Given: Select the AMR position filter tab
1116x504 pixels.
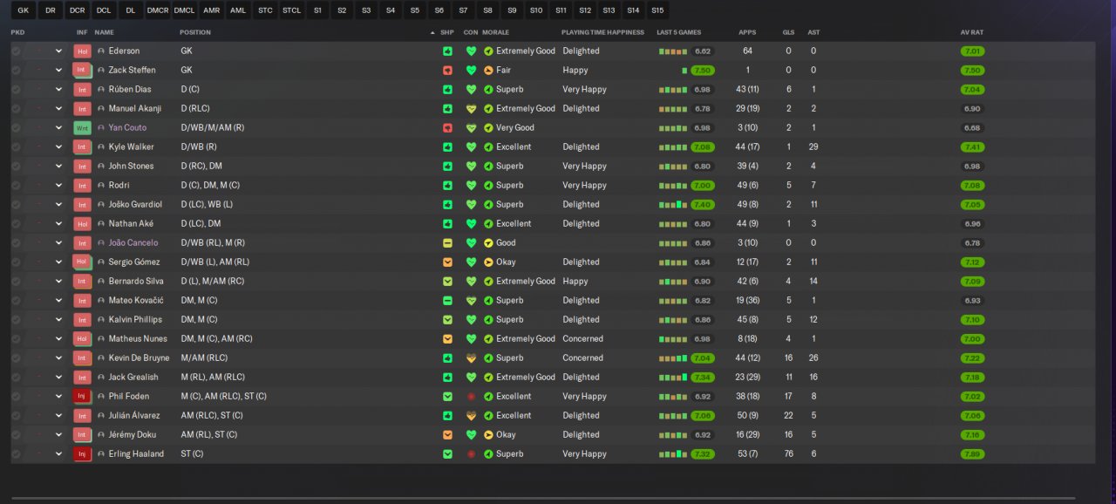Looking at the screenshot, I should pos(211,10).
